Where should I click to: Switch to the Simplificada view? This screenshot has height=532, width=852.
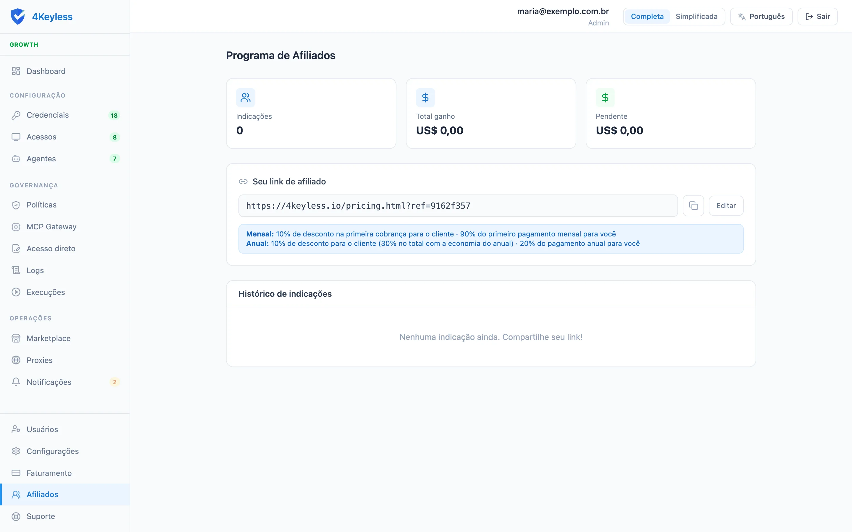click(x=696, y=17)
